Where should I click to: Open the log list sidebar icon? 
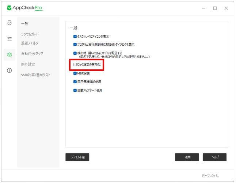pyautogui.click(x=9, y=39)
